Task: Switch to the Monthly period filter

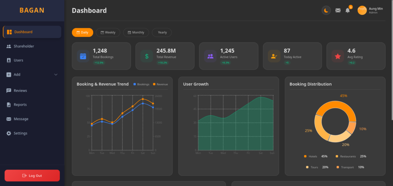Action: 136,32
